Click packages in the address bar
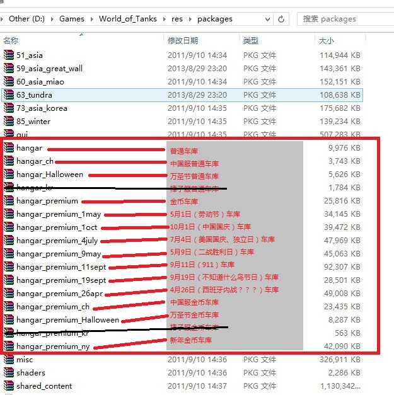 pyautogui.click(x=215, y=19)
